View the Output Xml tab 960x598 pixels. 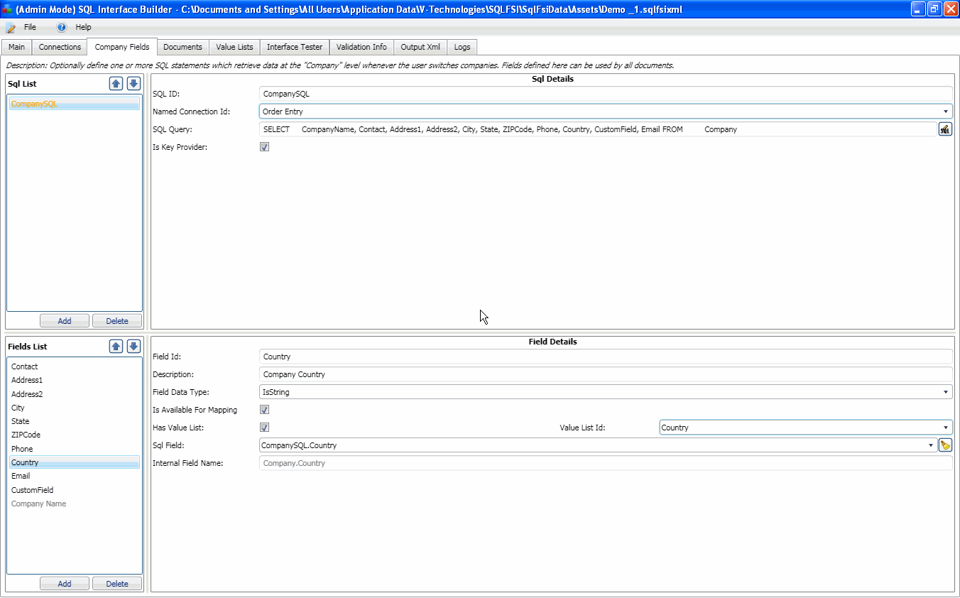pos(420,48)
